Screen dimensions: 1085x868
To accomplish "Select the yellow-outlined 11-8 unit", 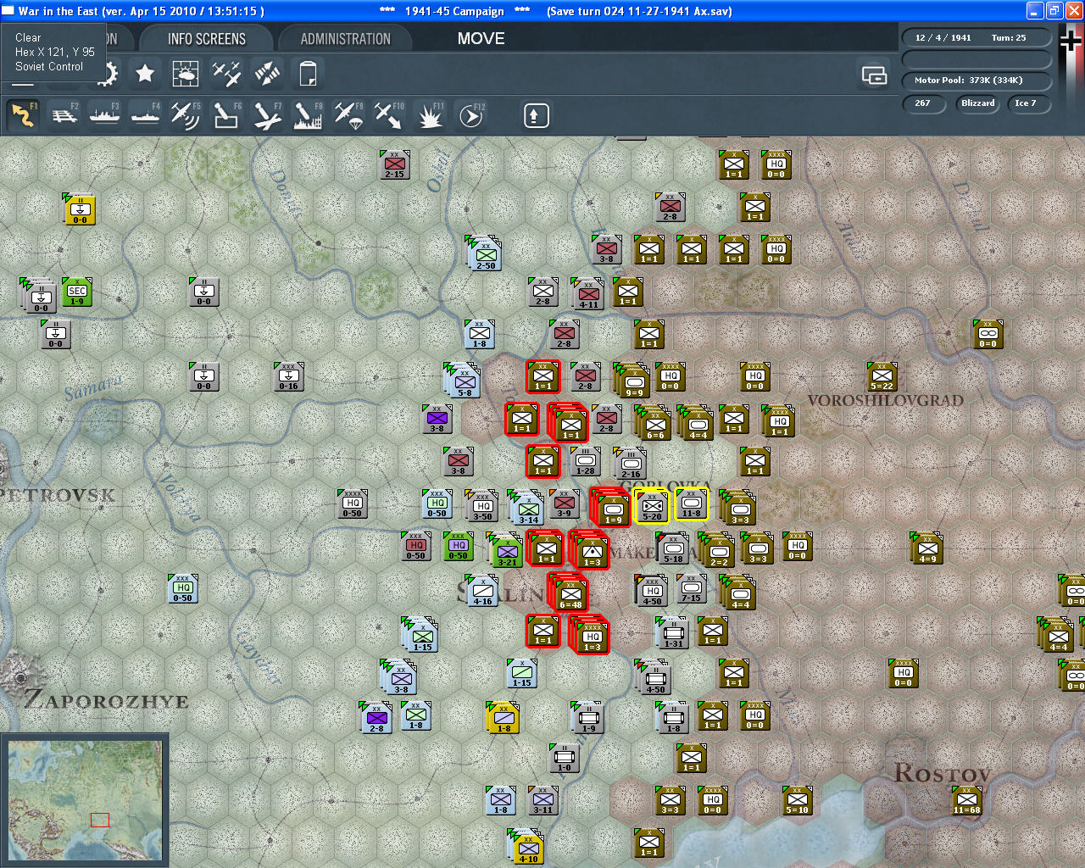I will pos(692,505).
